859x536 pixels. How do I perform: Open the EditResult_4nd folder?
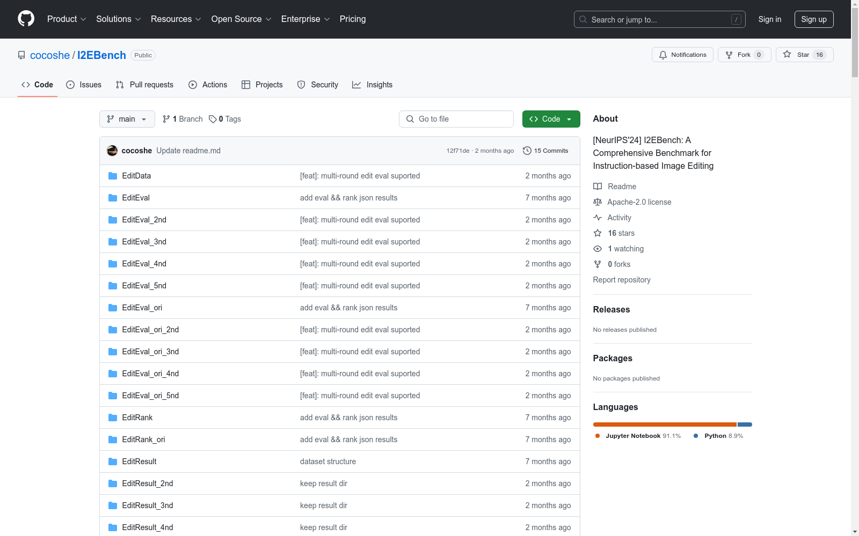tap(148, 527)
